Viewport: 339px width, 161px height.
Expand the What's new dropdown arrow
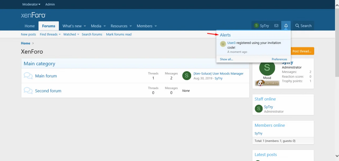point(85,26)
